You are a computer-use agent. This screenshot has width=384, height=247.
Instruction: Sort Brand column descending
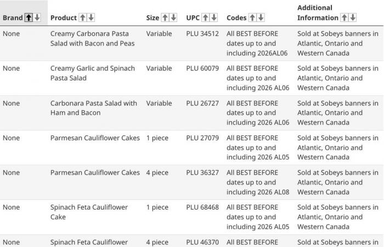point(37,18)
